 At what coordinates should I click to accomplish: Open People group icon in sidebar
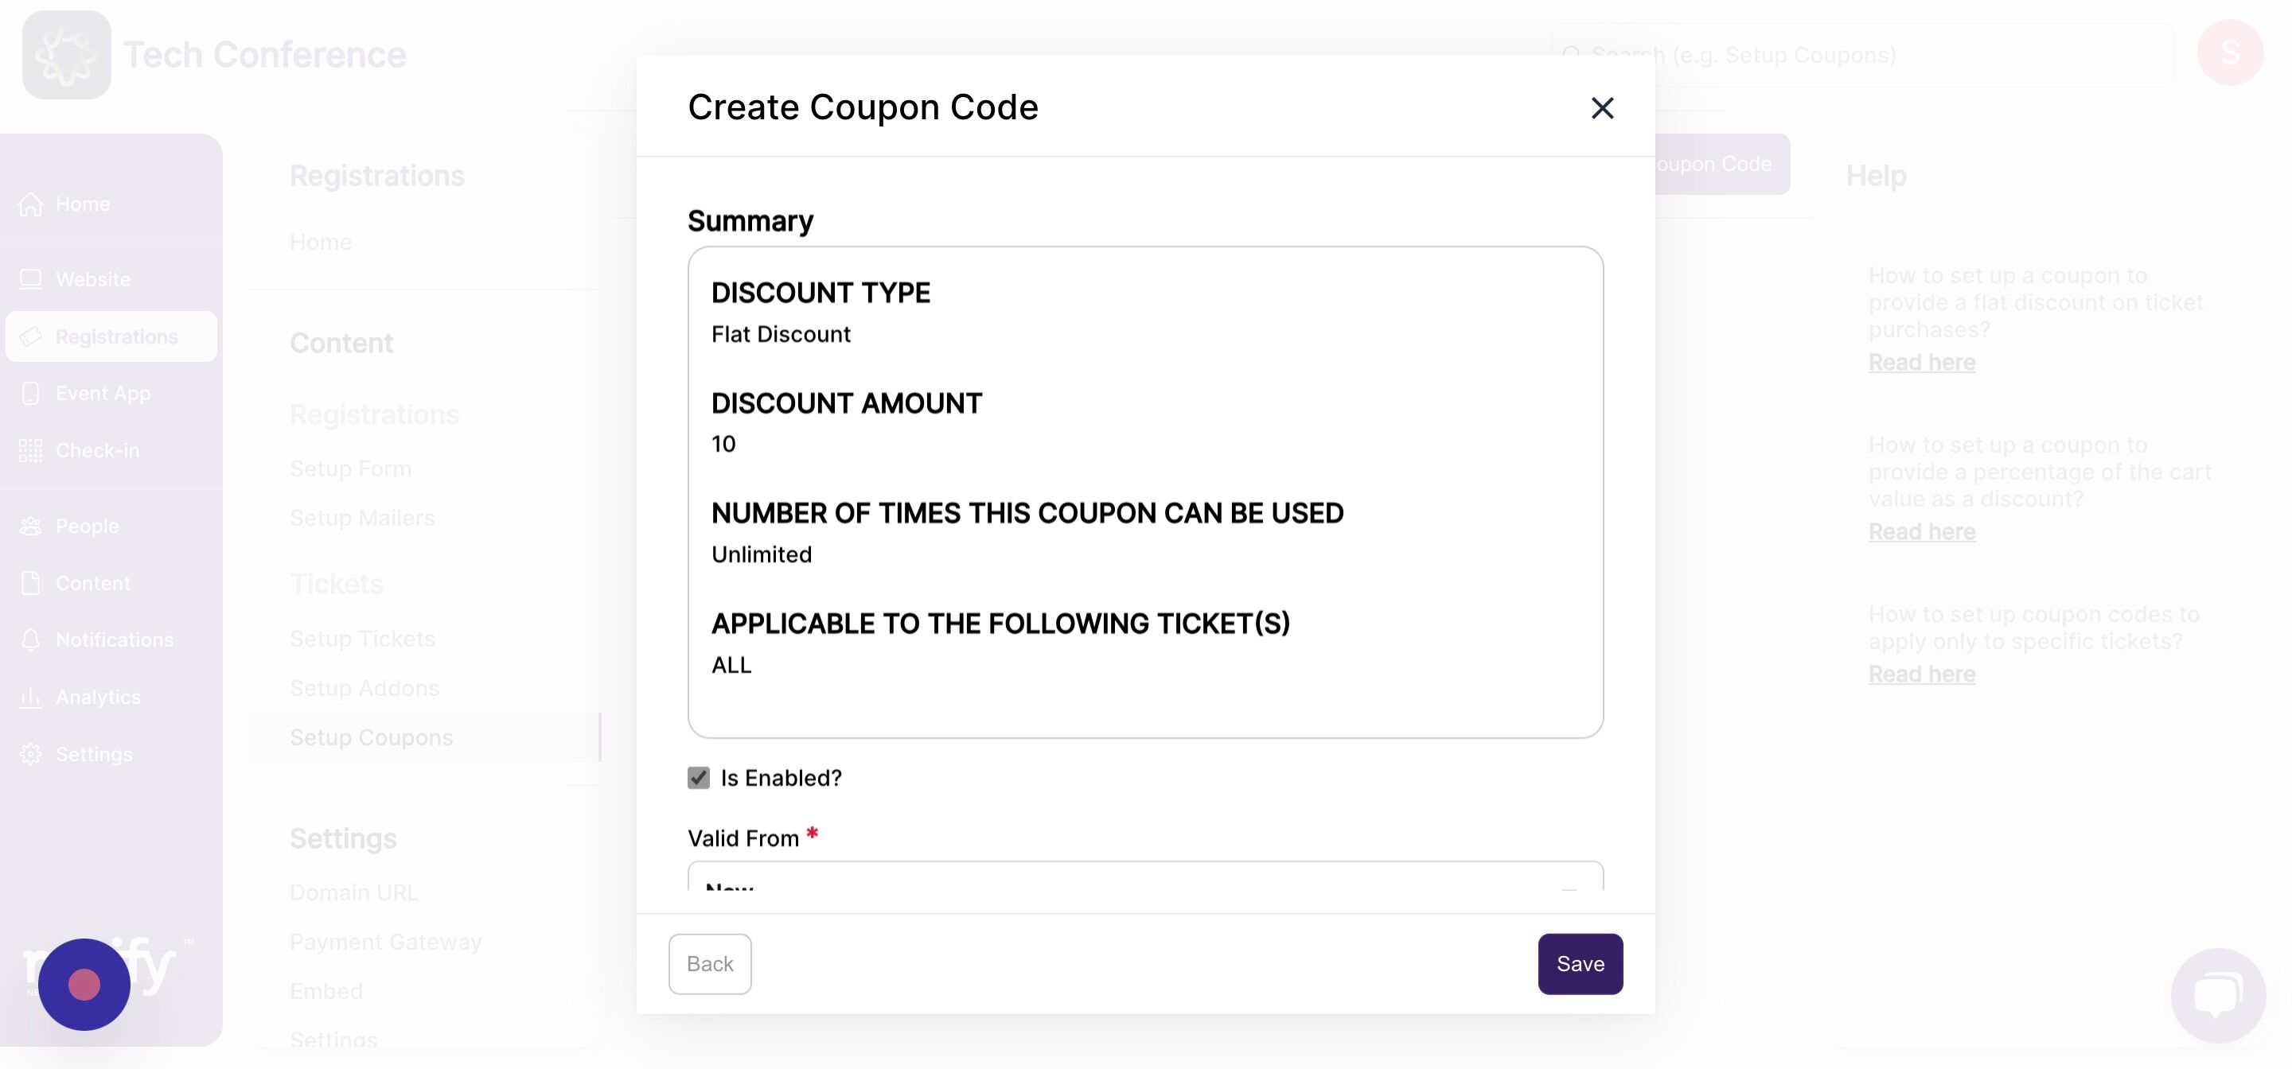click(30, 526)
